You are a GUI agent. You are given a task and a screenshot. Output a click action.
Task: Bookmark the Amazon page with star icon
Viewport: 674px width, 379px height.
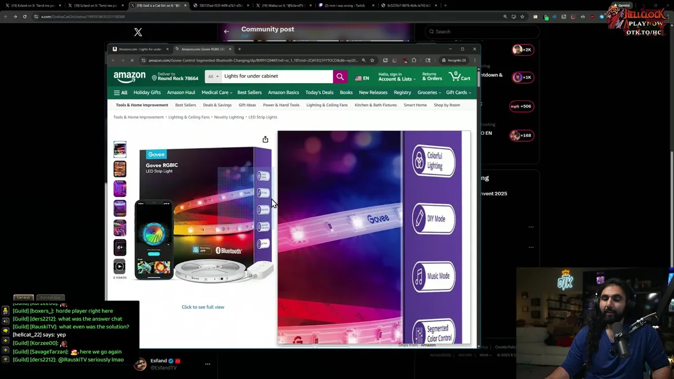click(372, 61)
